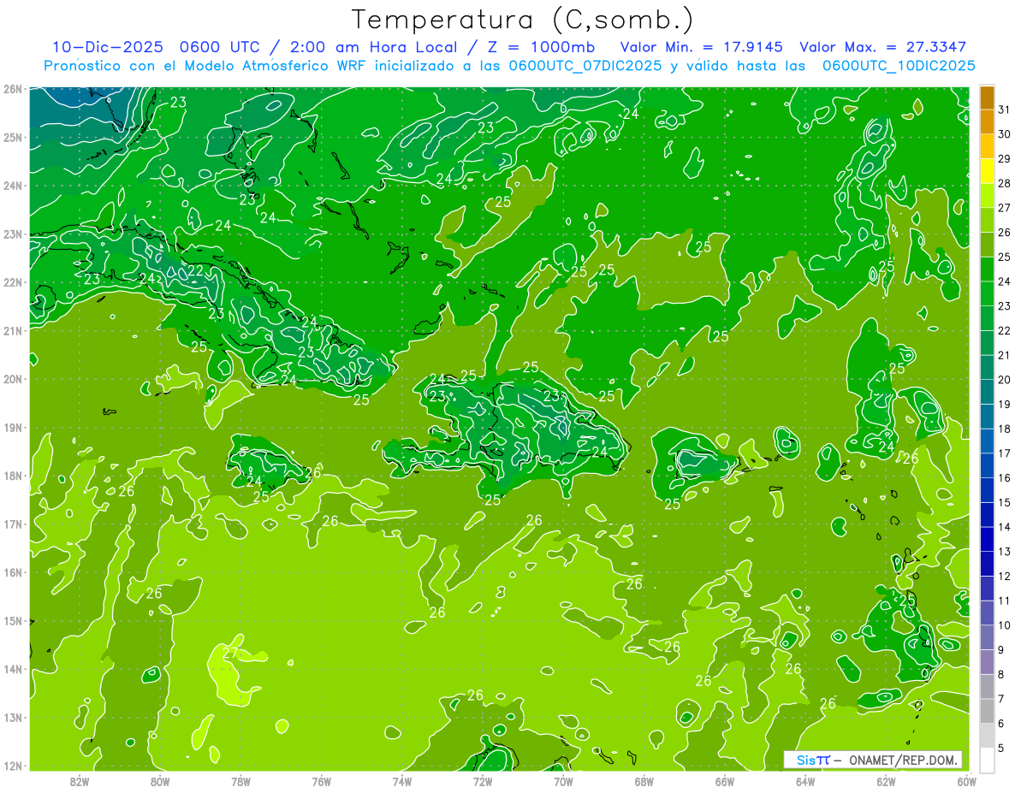
Task: Click latitude axis label 15N
Action: pyautogui.click(x=12, y=620)
